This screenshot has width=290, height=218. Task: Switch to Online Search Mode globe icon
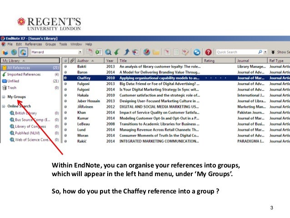14,52
